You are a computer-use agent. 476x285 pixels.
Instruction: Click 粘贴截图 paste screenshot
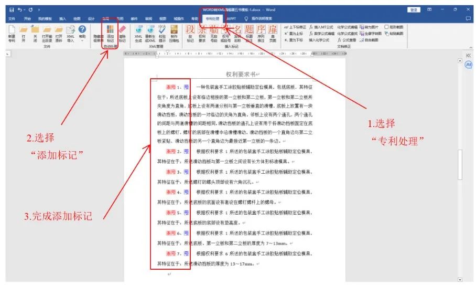pos(394,34)
